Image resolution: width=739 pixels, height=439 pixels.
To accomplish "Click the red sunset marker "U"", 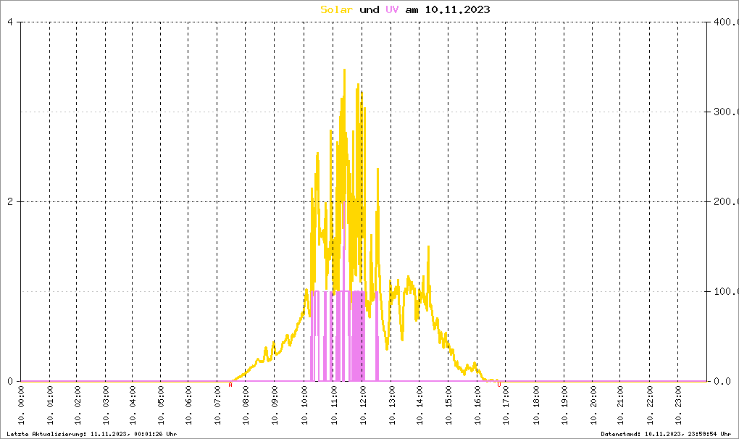I will 498,384.
